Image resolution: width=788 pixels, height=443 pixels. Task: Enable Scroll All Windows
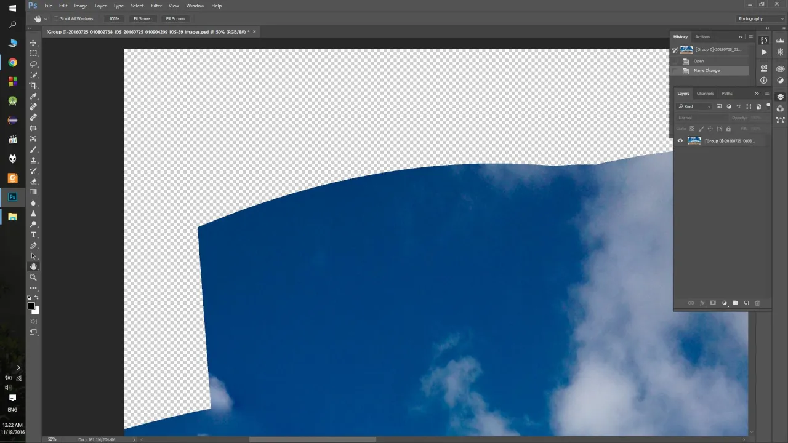click(x=56, y=18)
